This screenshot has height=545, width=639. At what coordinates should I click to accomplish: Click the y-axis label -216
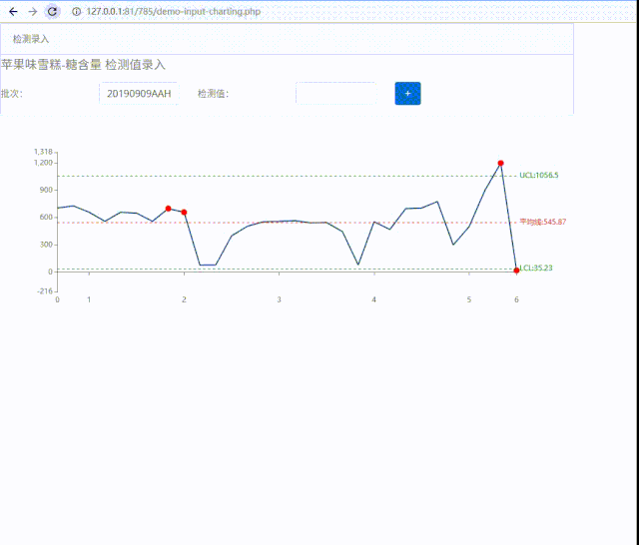point(45,291)
